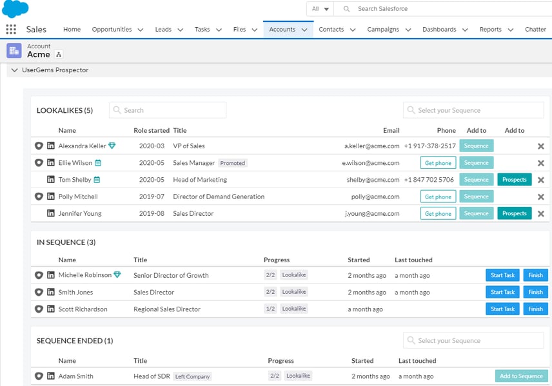Click Finish for Scott Richardson
Image resolution: width=552 pixels, height=386 pixels.
pos(535,309)
